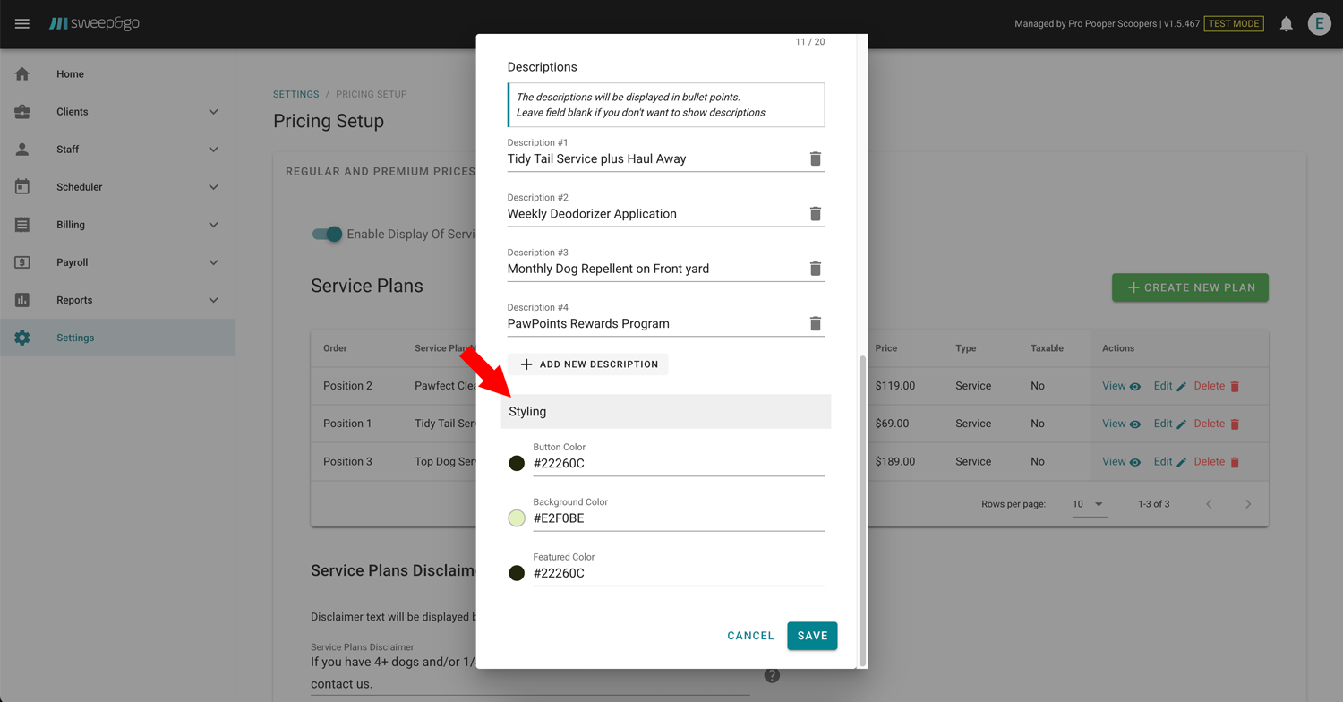Open the Background Color swatch picker
Viewport: 1343px width, 702px height.
[517, 518]
